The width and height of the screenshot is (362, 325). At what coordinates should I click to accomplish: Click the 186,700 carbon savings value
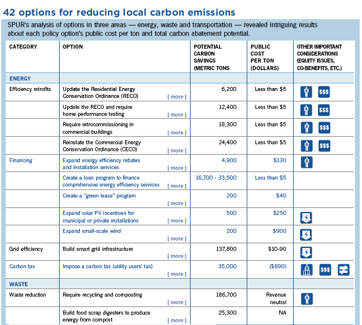226,295
